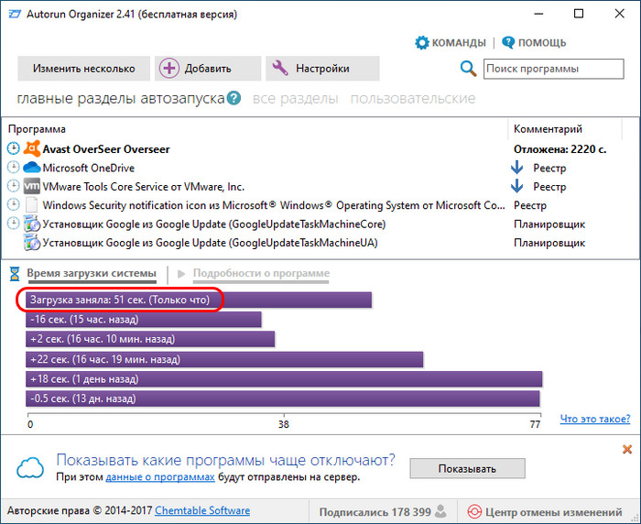Click the installer icon of GoogleUpdateTaskMachineCore

tap(31, 224)
